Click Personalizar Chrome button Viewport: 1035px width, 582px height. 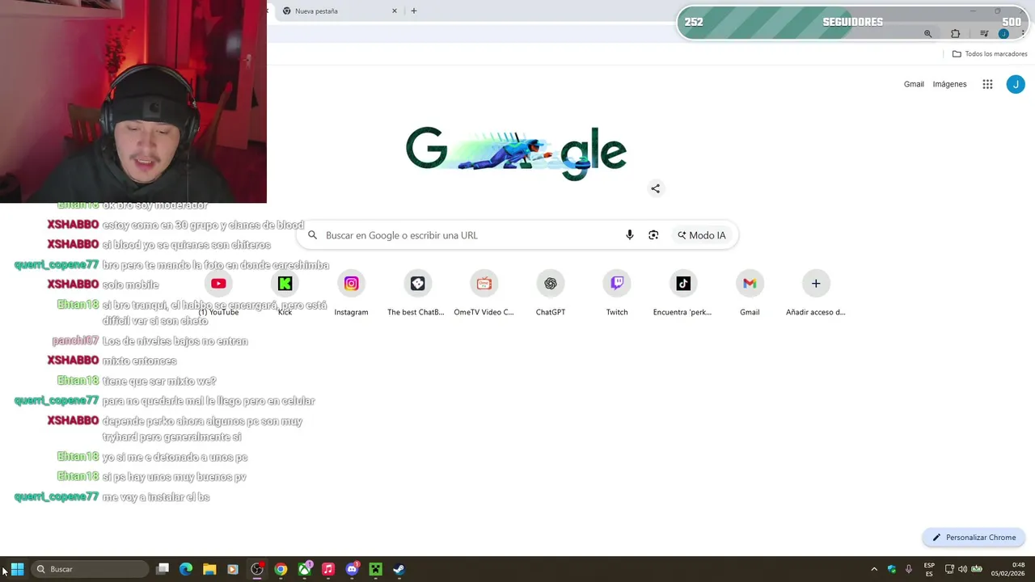point(974,538)
